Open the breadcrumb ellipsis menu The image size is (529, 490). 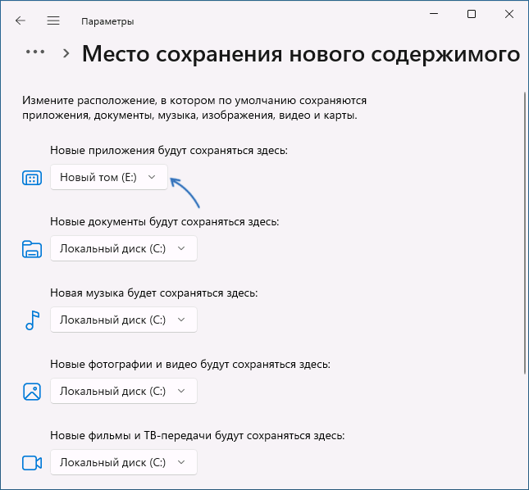[x=35, y=52]
